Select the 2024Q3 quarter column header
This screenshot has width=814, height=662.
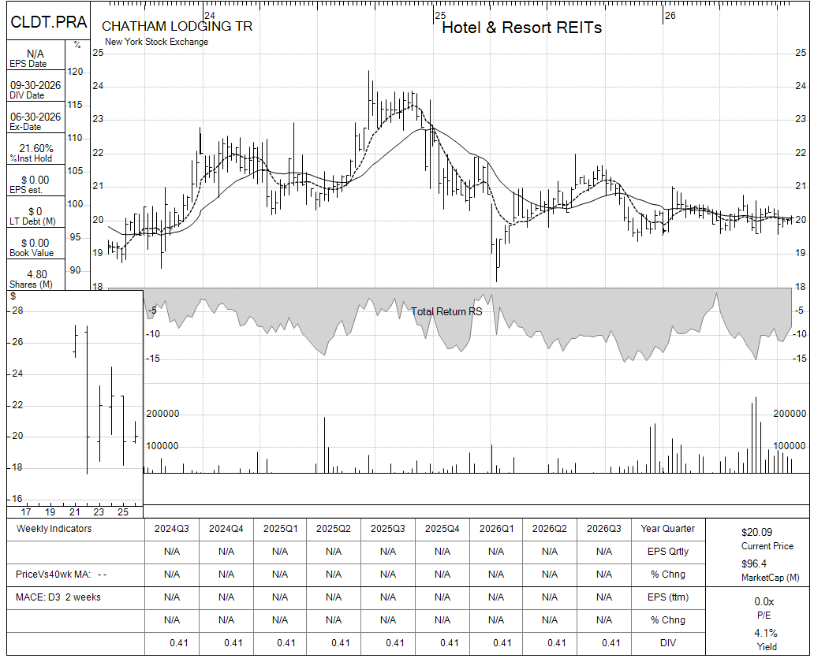172,529
